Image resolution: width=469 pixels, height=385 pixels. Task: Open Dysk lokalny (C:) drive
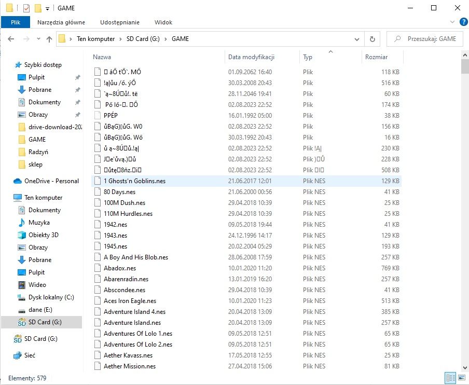(x=51, y=297)
